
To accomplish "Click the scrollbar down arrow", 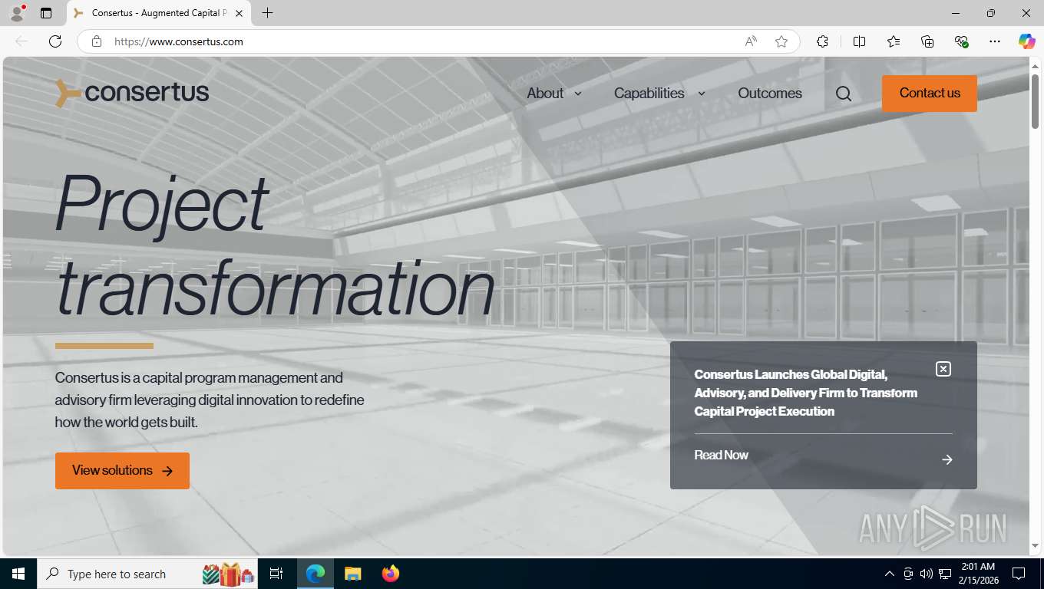I will coord(1035,546).
